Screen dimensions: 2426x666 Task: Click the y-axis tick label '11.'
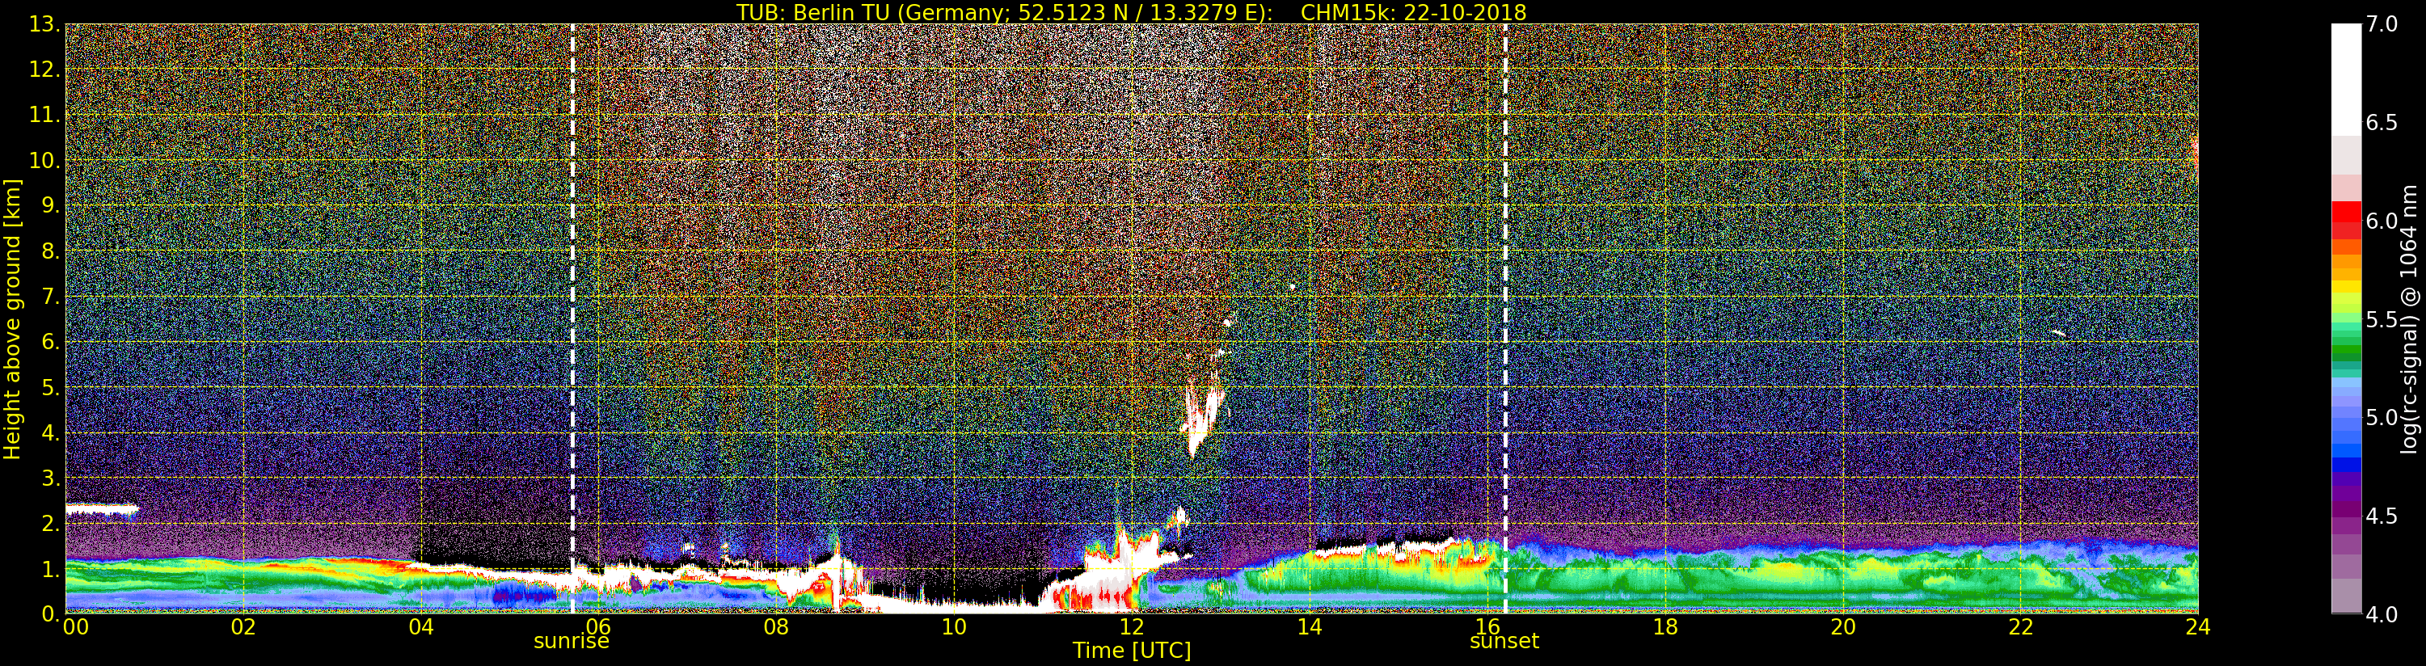point(44,115)
